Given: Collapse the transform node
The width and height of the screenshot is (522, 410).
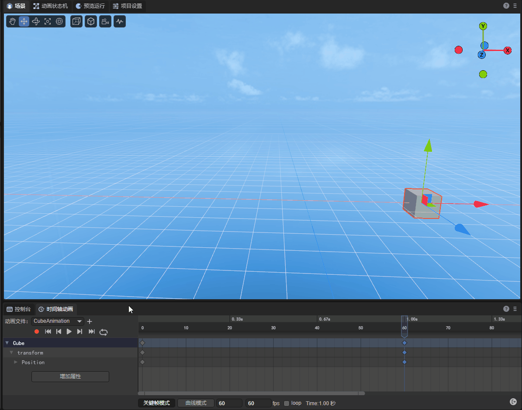Looking at the screenshot, I should tap(11, 353).
